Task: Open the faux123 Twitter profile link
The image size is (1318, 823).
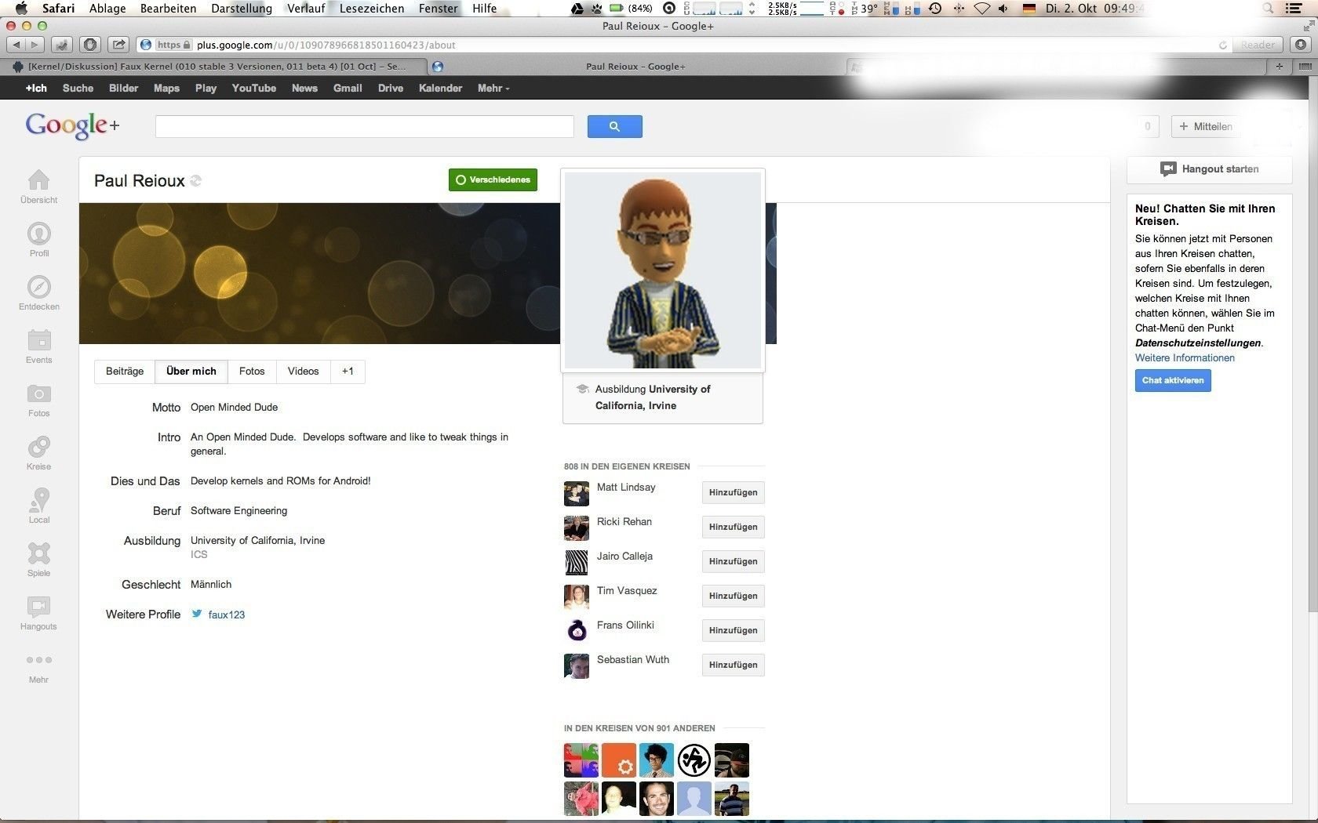Action: pyautogui.click(x=227, y=615)
